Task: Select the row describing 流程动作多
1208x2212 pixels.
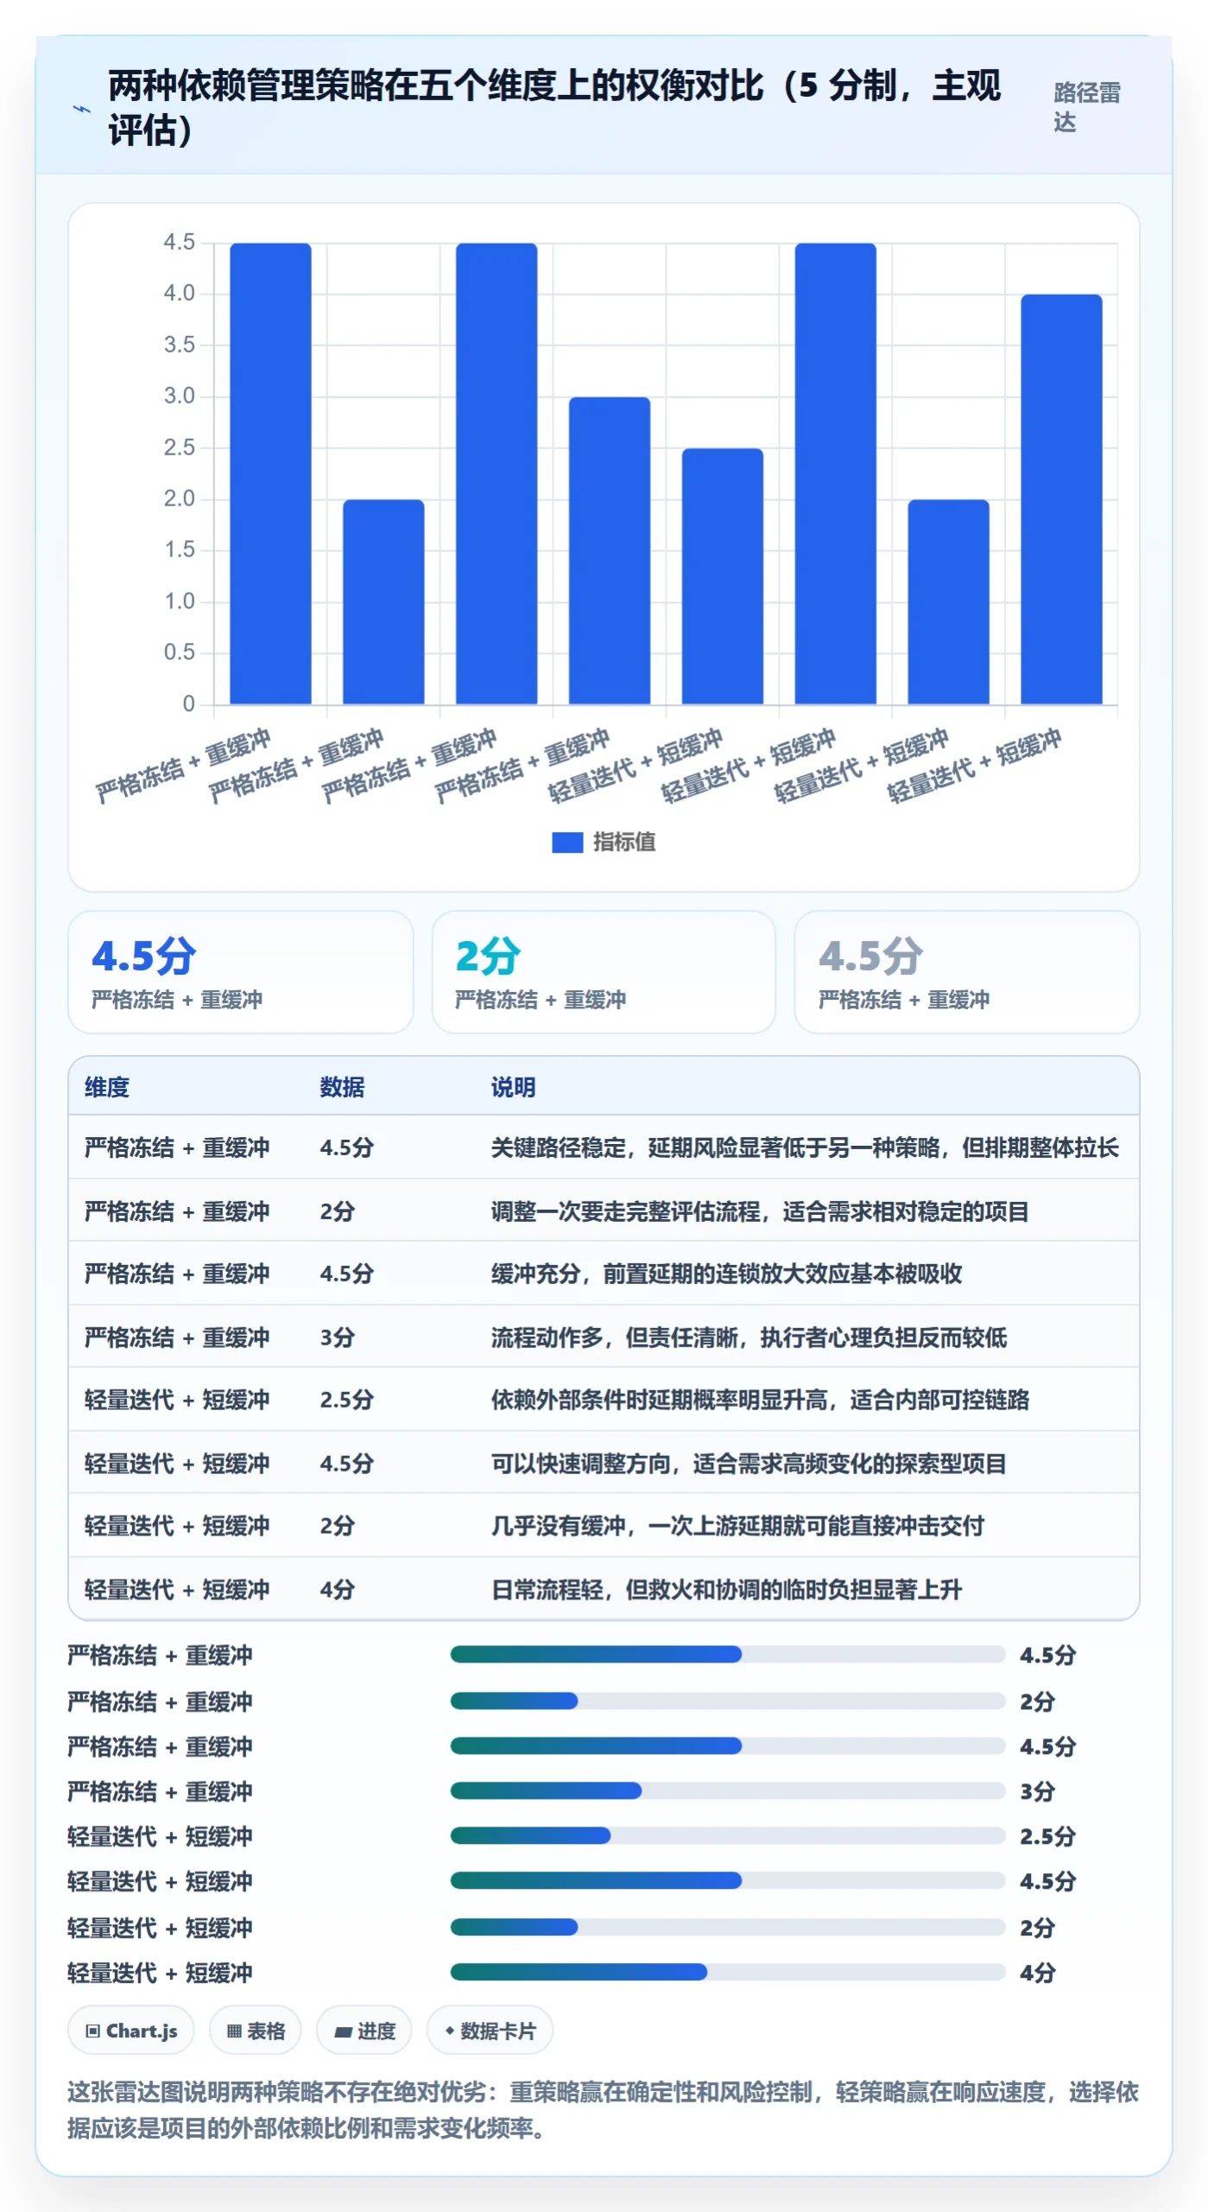Action: (x=604, y=1337)
